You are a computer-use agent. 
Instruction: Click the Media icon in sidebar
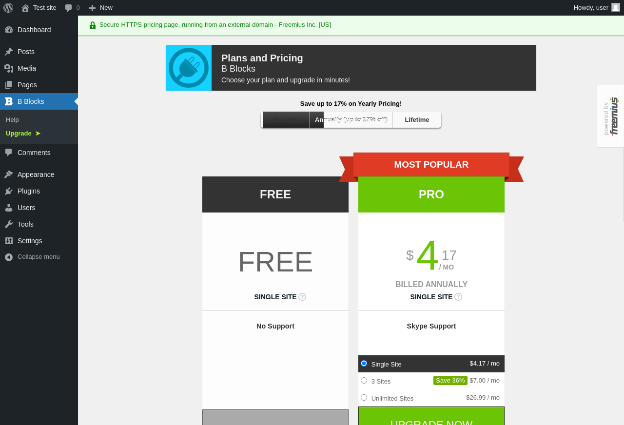[x=9, y=68]
